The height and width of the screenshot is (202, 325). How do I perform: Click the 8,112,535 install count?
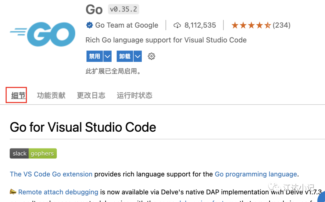[x=200, y=25]
